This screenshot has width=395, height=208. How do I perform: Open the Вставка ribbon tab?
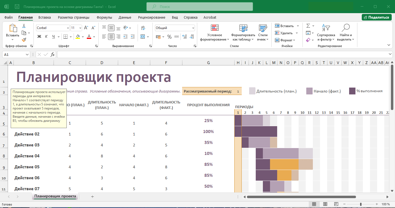(x=44, y=17)
